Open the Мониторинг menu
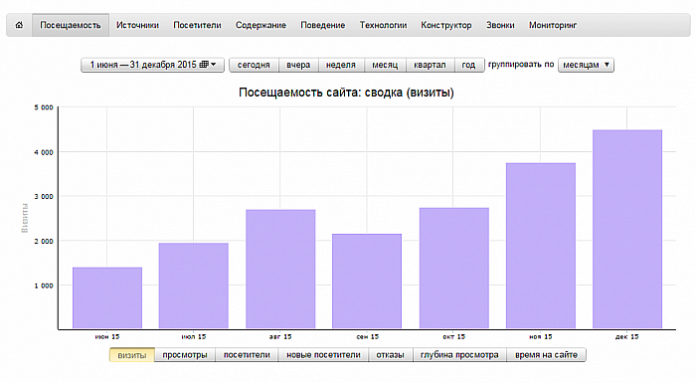The image size is (696, 383). point(553,25)
